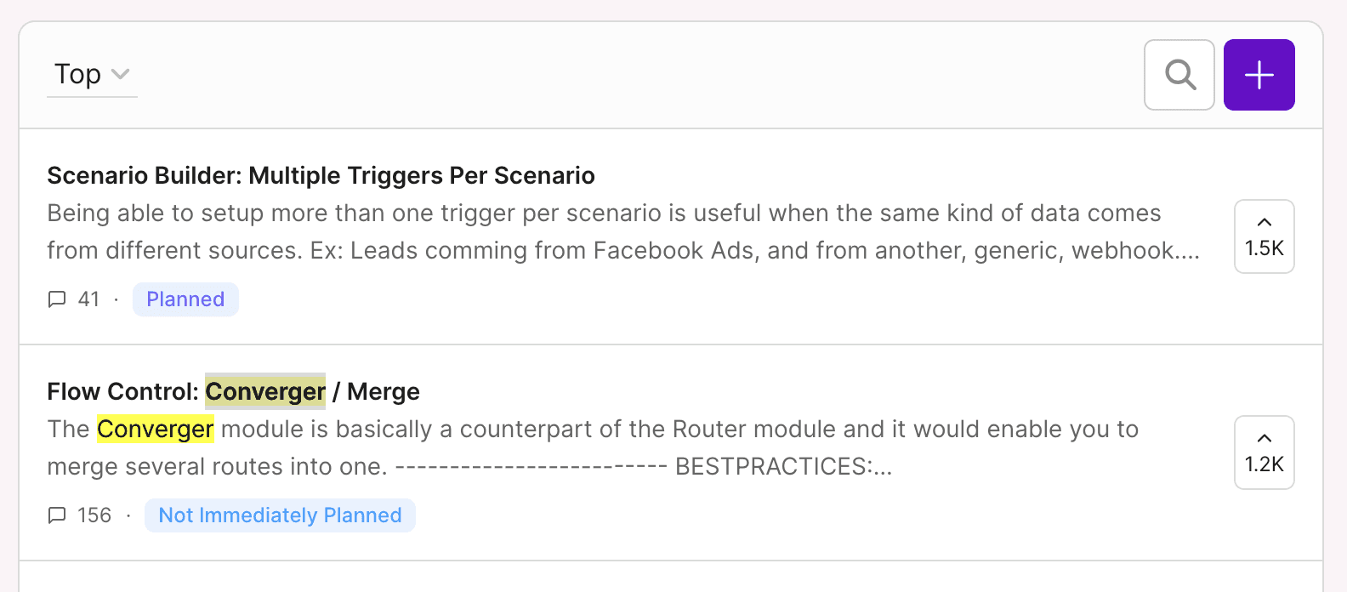Screen dimensions: 1347x592
Task: Click the 156 comments count
Action: 94,515
